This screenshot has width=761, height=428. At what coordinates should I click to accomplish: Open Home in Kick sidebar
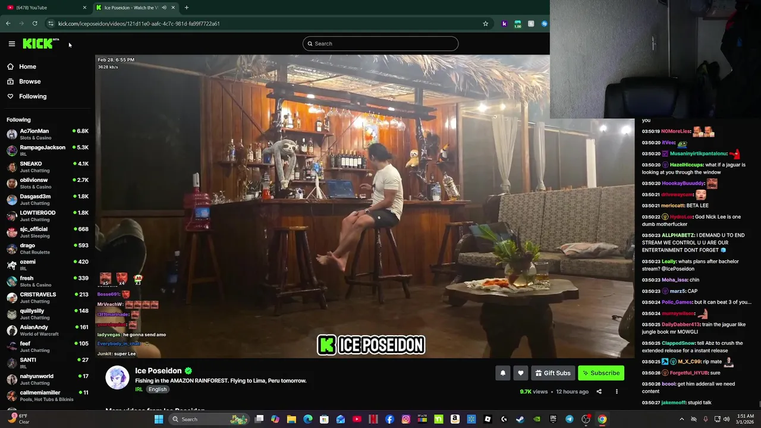27,67
